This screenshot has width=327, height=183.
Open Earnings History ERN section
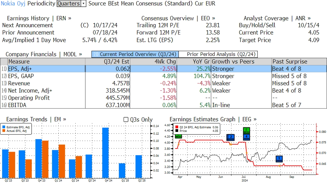point(39,18)
